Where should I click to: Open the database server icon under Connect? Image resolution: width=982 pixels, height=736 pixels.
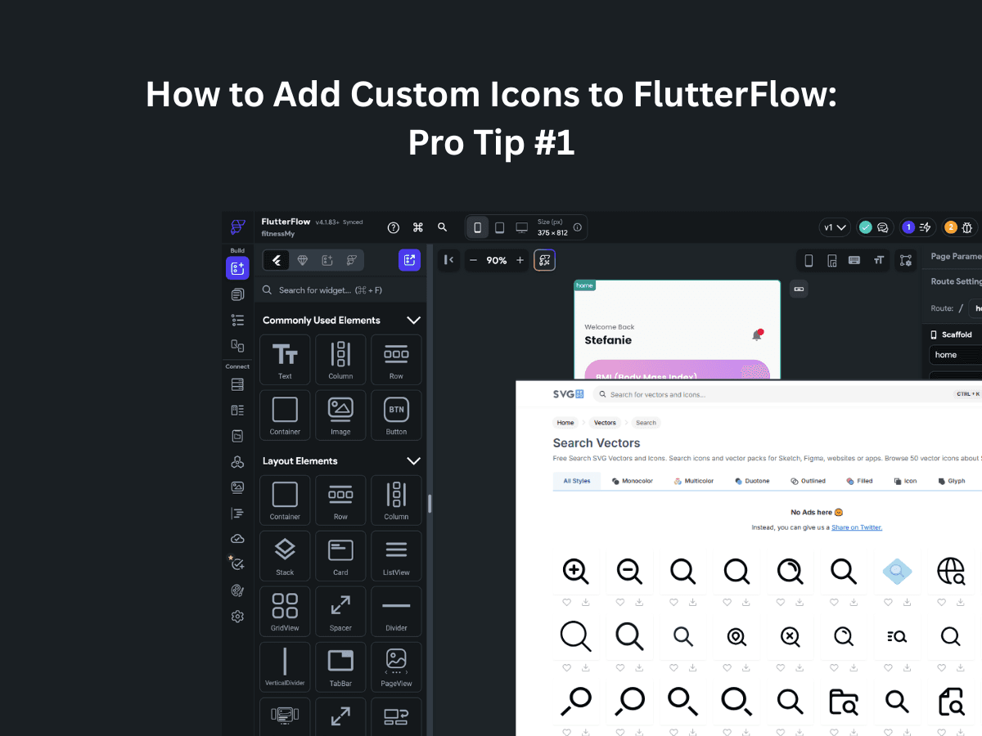pos(237,384)
